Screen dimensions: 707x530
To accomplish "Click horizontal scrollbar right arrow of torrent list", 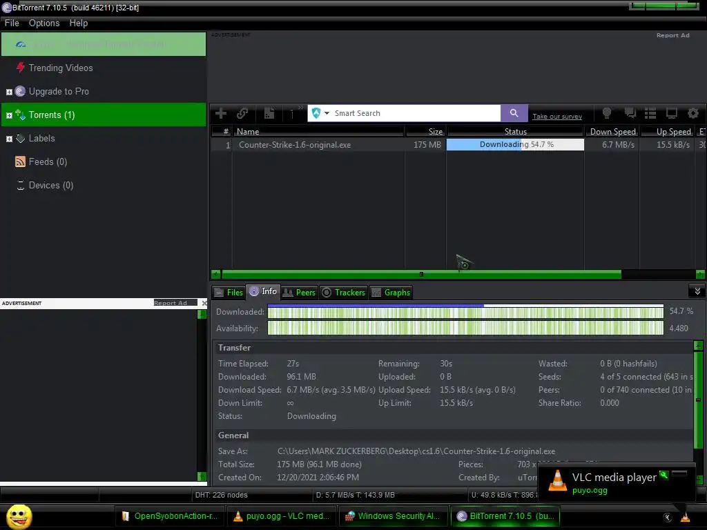I will [x=700, y=274].
